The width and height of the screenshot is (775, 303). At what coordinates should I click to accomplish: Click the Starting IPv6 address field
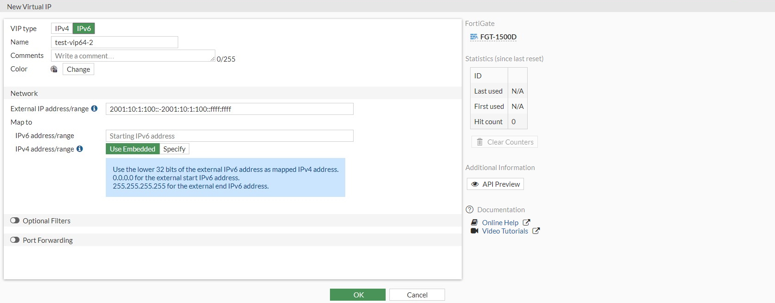click(229, 136)
